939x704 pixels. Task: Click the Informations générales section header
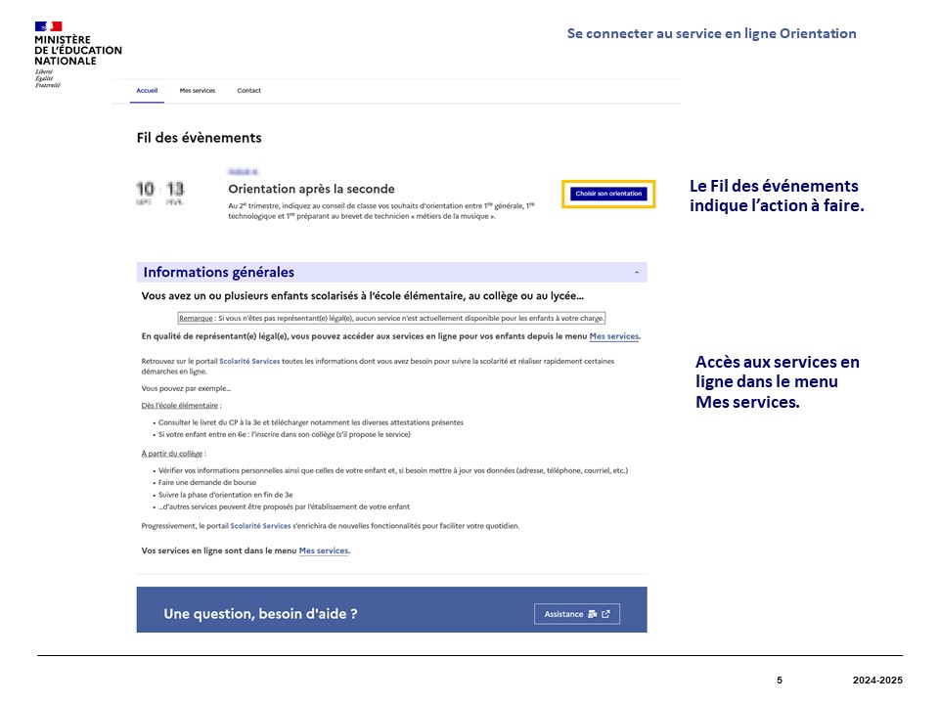(x=219, y=273)
